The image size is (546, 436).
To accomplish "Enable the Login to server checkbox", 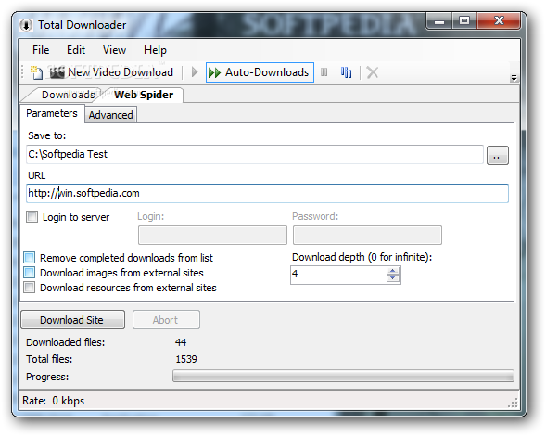I will [x=32, y=217].
